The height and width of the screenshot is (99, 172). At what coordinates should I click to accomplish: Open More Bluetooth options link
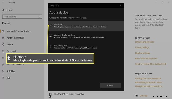pyautogui.click(x=146, y=59)
